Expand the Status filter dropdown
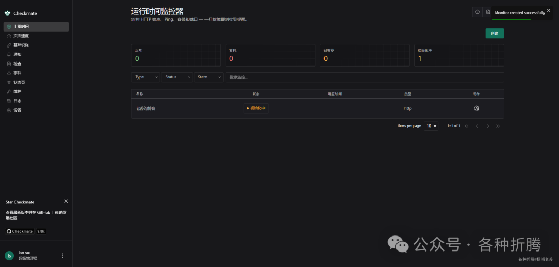The height and width of the screenshot is (267, 559). (177, 77)
